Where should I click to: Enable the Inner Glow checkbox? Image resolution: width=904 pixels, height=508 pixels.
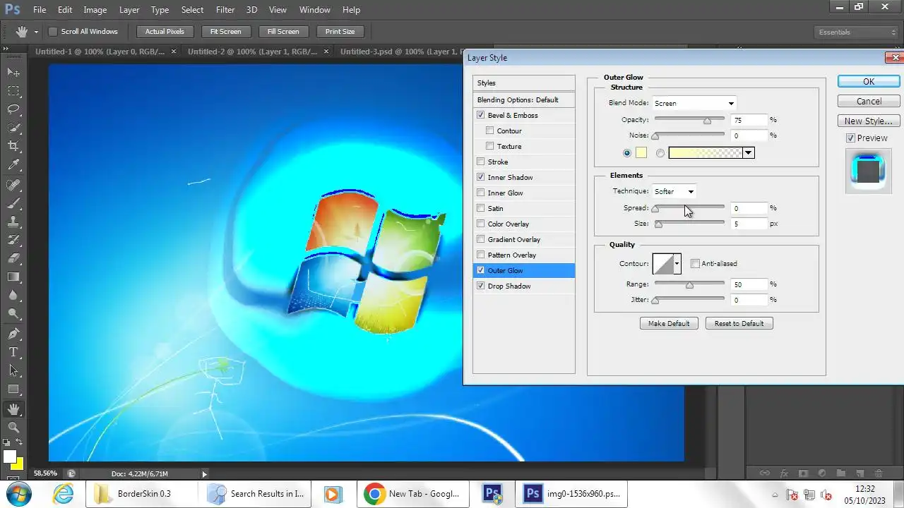coord(481,193)
